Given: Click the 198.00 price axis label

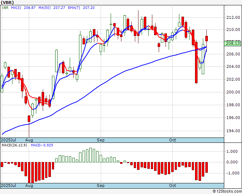Looking at the screenshot, I should pos(233,105).
